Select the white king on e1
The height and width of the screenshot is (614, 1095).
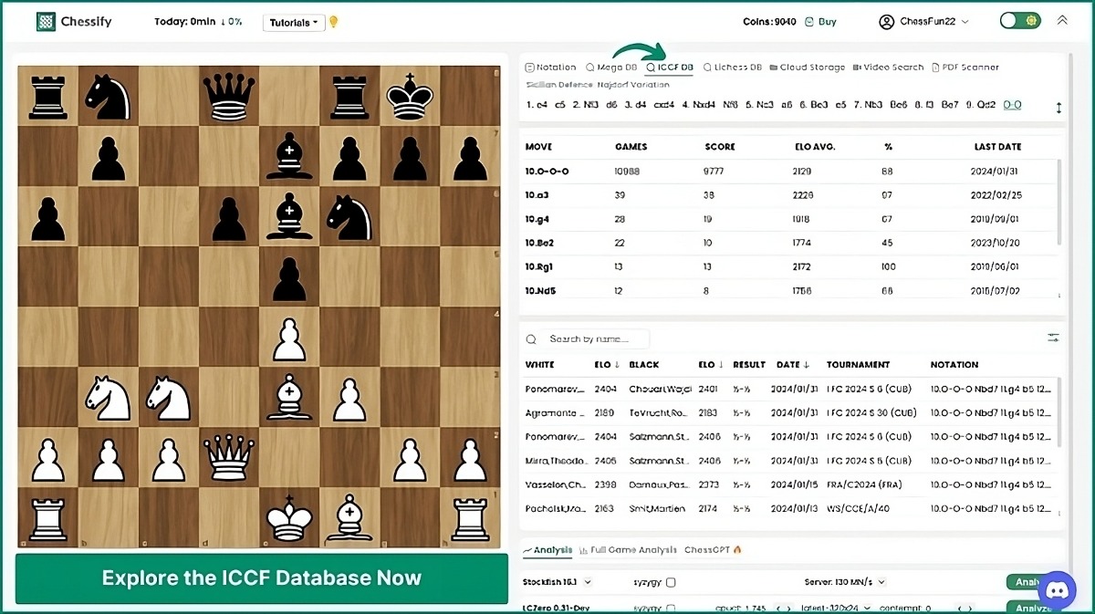289,518
